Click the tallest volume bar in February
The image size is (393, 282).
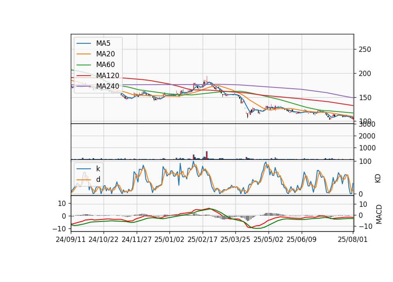(207, 155)
